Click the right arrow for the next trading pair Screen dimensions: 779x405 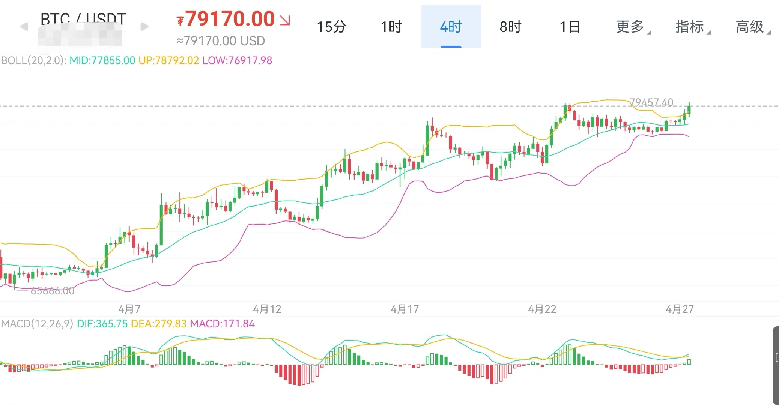click(x=144, y=27)
